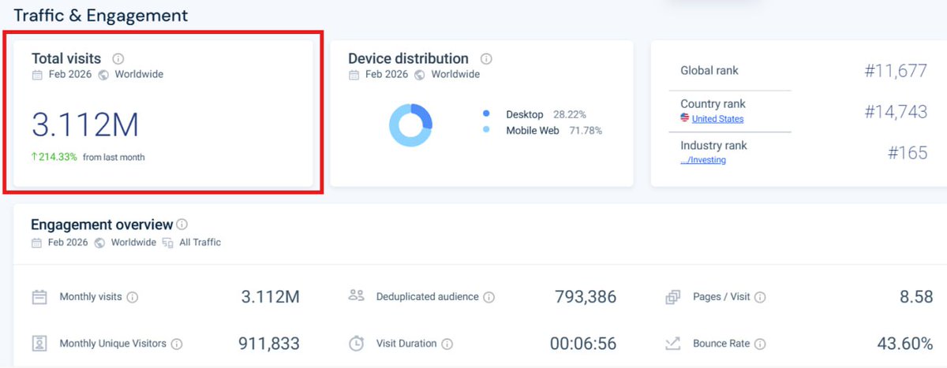947x368 pixels.
Task: Click the people icon beside Deduplicated audience
Action: coord(356,296)
